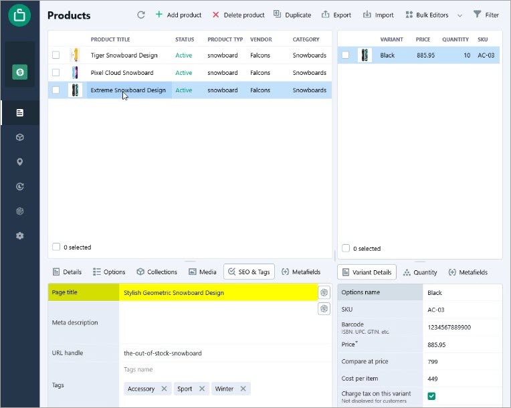Open the variant Quantity tab
This screenshot has width=511, height=408.
(x=420, y=272)
